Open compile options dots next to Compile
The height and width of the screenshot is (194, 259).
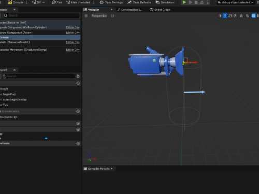[x=26, y=2]
